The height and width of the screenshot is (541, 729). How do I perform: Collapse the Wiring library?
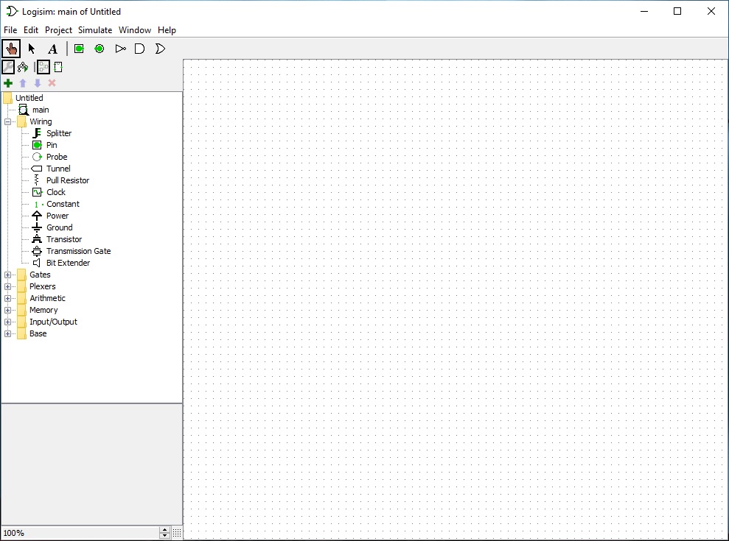tap(7, 121)
